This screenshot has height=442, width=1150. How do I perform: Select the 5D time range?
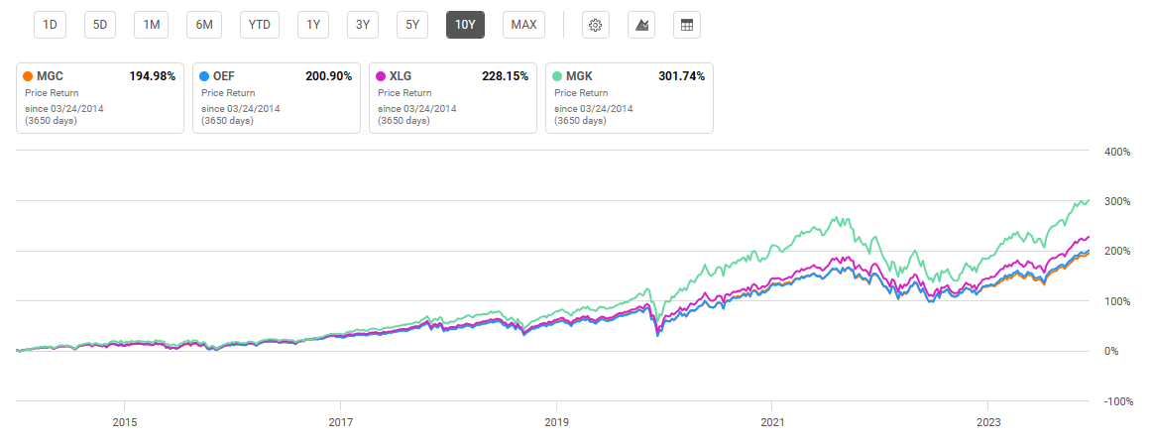tap(100, 25)
